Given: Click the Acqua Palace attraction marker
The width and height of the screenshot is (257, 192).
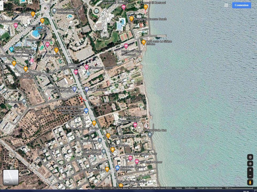Looking at the screenshot, I should tap(11, 49).
